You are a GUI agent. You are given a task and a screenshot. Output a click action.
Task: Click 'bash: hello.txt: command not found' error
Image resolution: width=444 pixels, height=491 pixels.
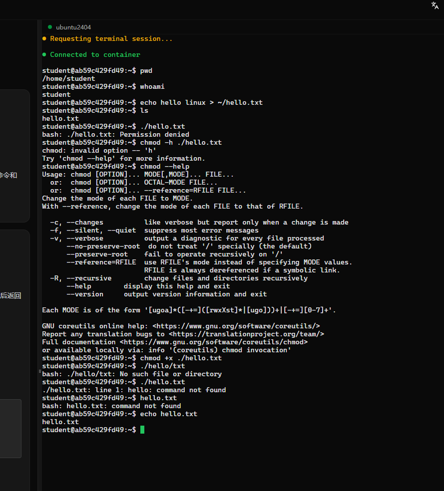[111, 406]
